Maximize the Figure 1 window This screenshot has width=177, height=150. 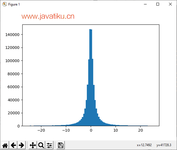pos(158,4)
